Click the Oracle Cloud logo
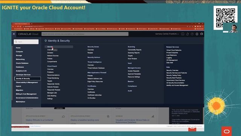This screenshot has height=136, width=241. pyautogui.click(x=28, y=34)
